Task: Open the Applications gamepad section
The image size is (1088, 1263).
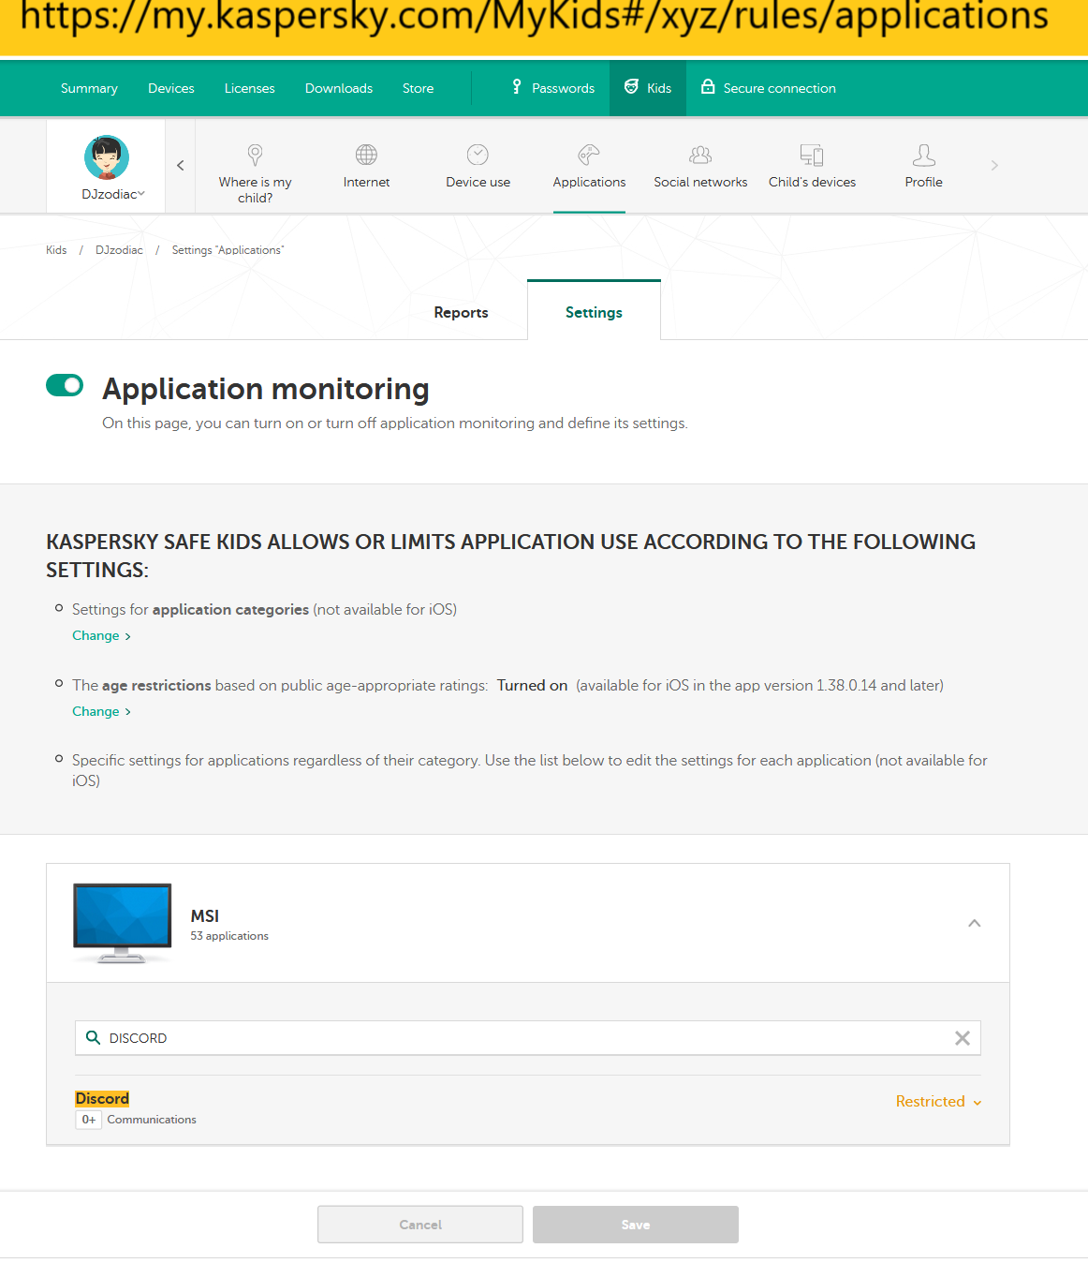Action: click(589, 166)
